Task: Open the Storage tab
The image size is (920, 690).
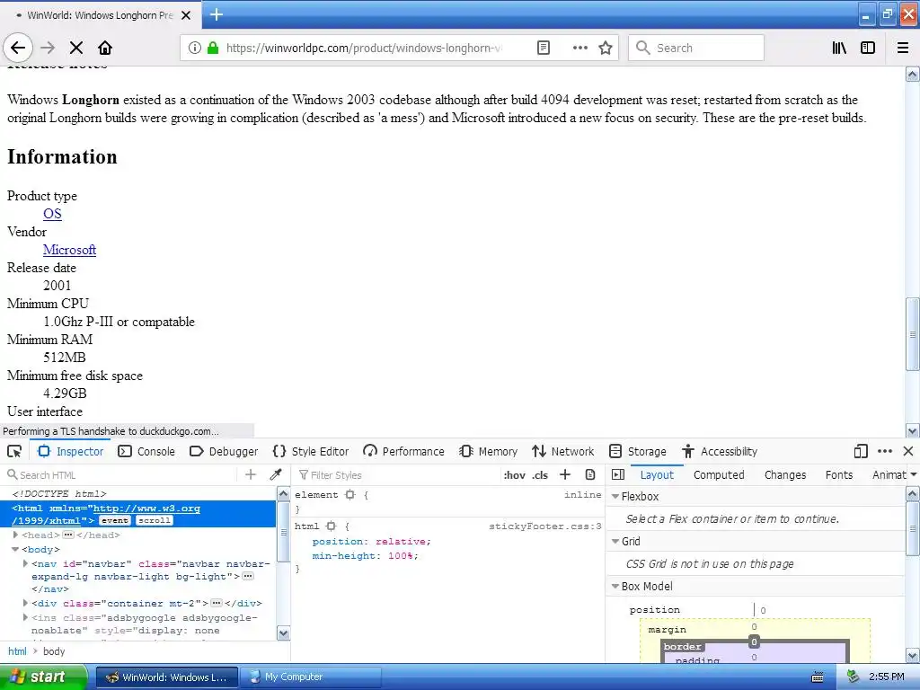Action: tap(638, 451)
